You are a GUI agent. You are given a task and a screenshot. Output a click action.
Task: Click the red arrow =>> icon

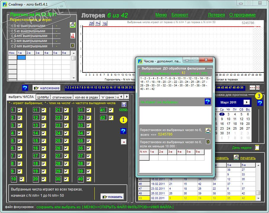252,88
